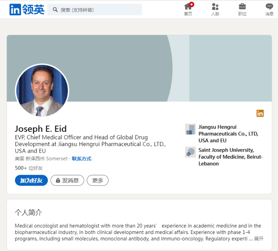This screenshot has width=278, height=251.
Task: Click the 美国 新泽西州 Somerset location text
Action: tap(41, 158)
